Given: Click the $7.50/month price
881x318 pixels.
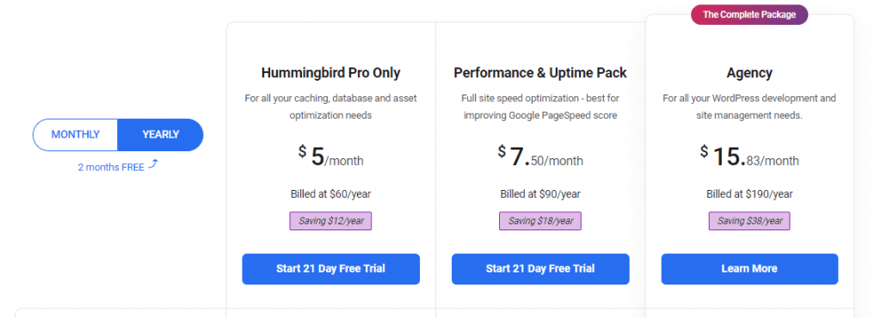Looking at the screenshot, I should pyautogui.click(x=540, y=156).
